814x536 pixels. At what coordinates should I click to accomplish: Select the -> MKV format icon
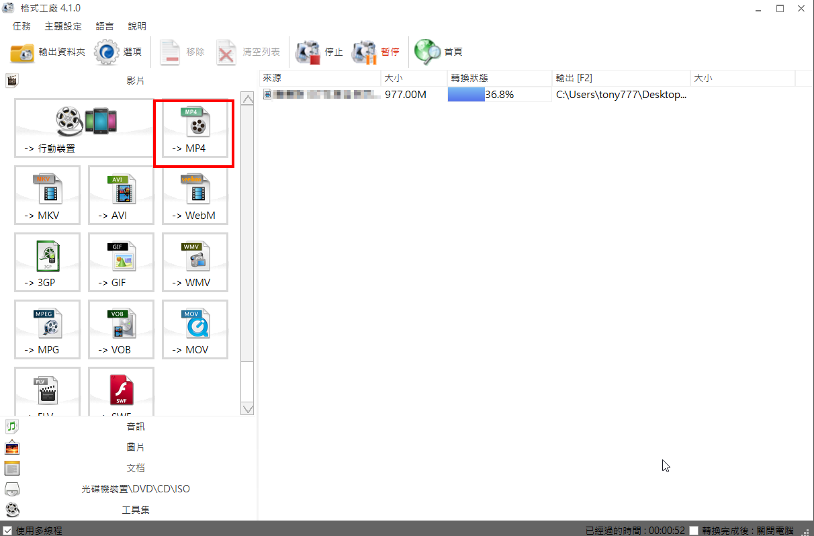tap(47, 195)
